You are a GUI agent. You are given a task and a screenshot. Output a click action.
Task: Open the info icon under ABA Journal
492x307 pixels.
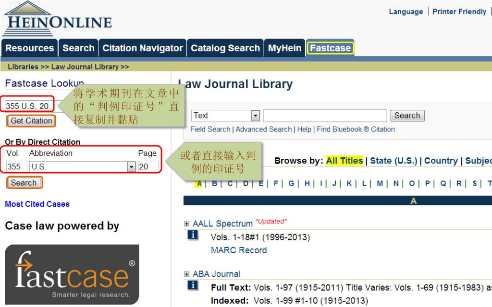coord(193,285)
